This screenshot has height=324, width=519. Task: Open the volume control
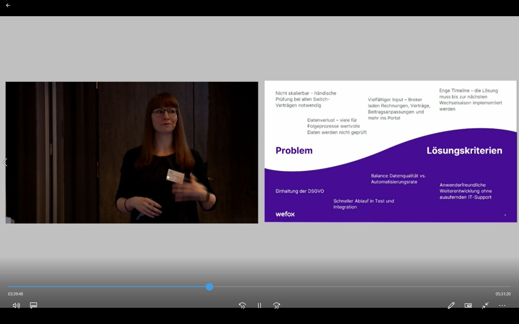pos(16,305)
